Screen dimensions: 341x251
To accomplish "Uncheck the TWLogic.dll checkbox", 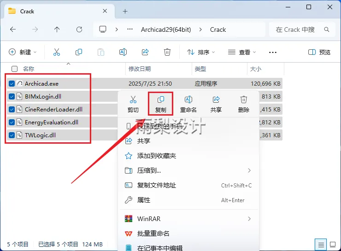I will click(12, 135).
